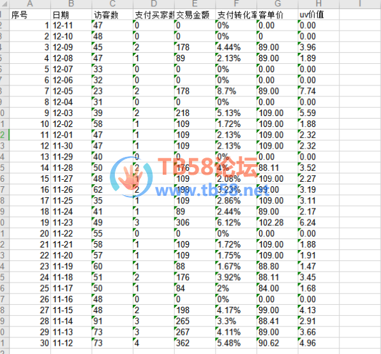The image size is (381, 354).
Task: Select transaction amount cell 362
Action: 195,343
